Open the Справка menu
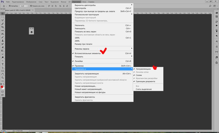Image resolution: width=219 pixels, height=133 pixels. click(91, 2)
